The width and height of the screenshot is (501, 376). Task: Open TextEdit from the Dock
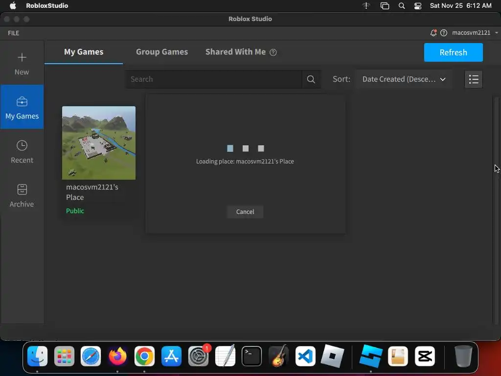[225, 356]
